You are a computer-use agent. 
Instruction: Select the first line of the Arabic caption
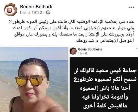pos(72,22)
